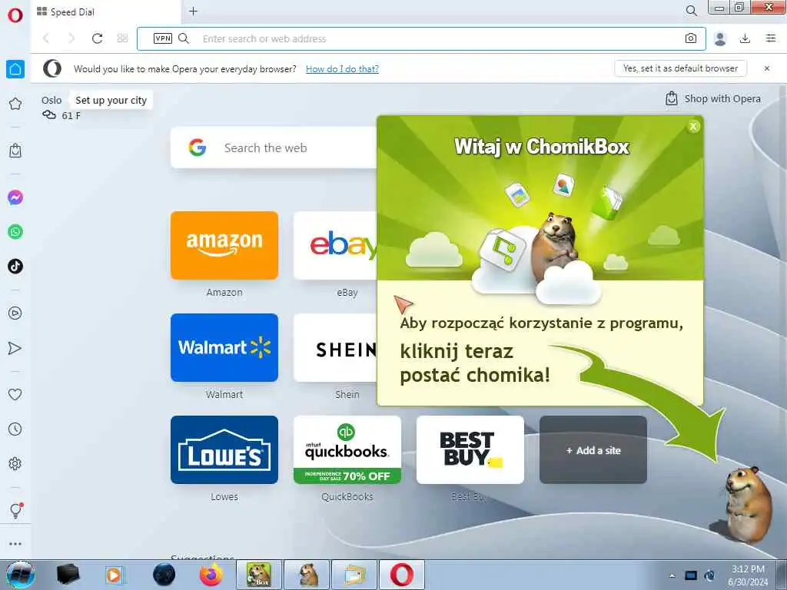Open hamster icon taskbar button
The image size is (787, 590).
pos(307,575)
